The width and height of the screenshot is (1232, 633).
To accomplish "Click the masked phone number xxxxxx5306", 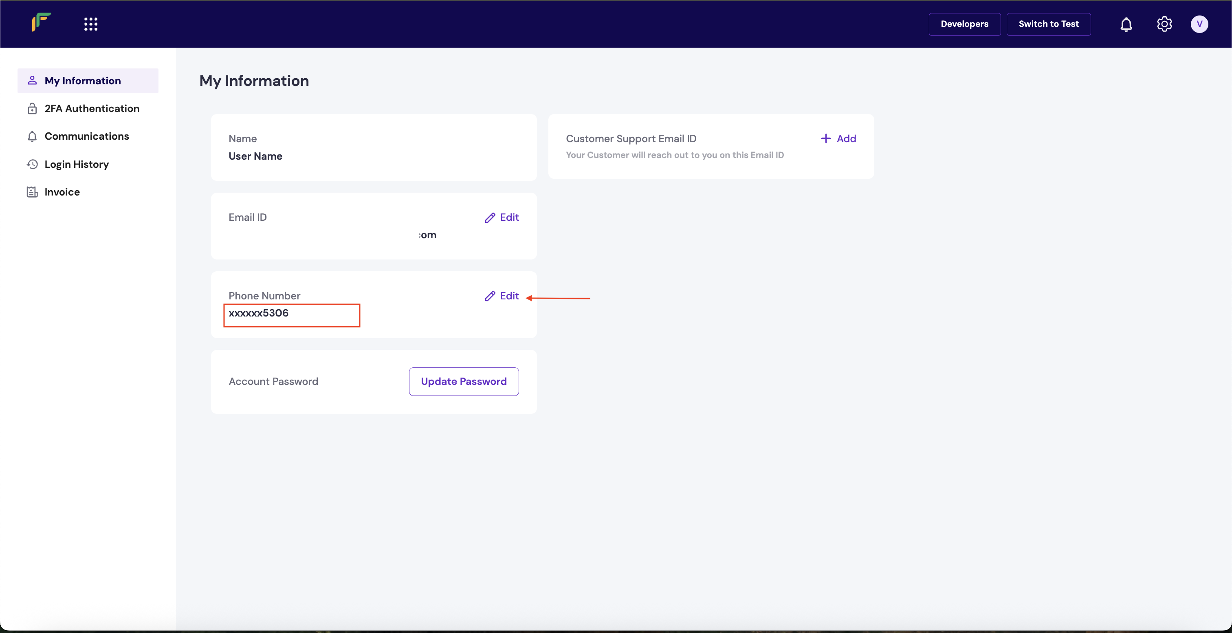I will [259, 313].
